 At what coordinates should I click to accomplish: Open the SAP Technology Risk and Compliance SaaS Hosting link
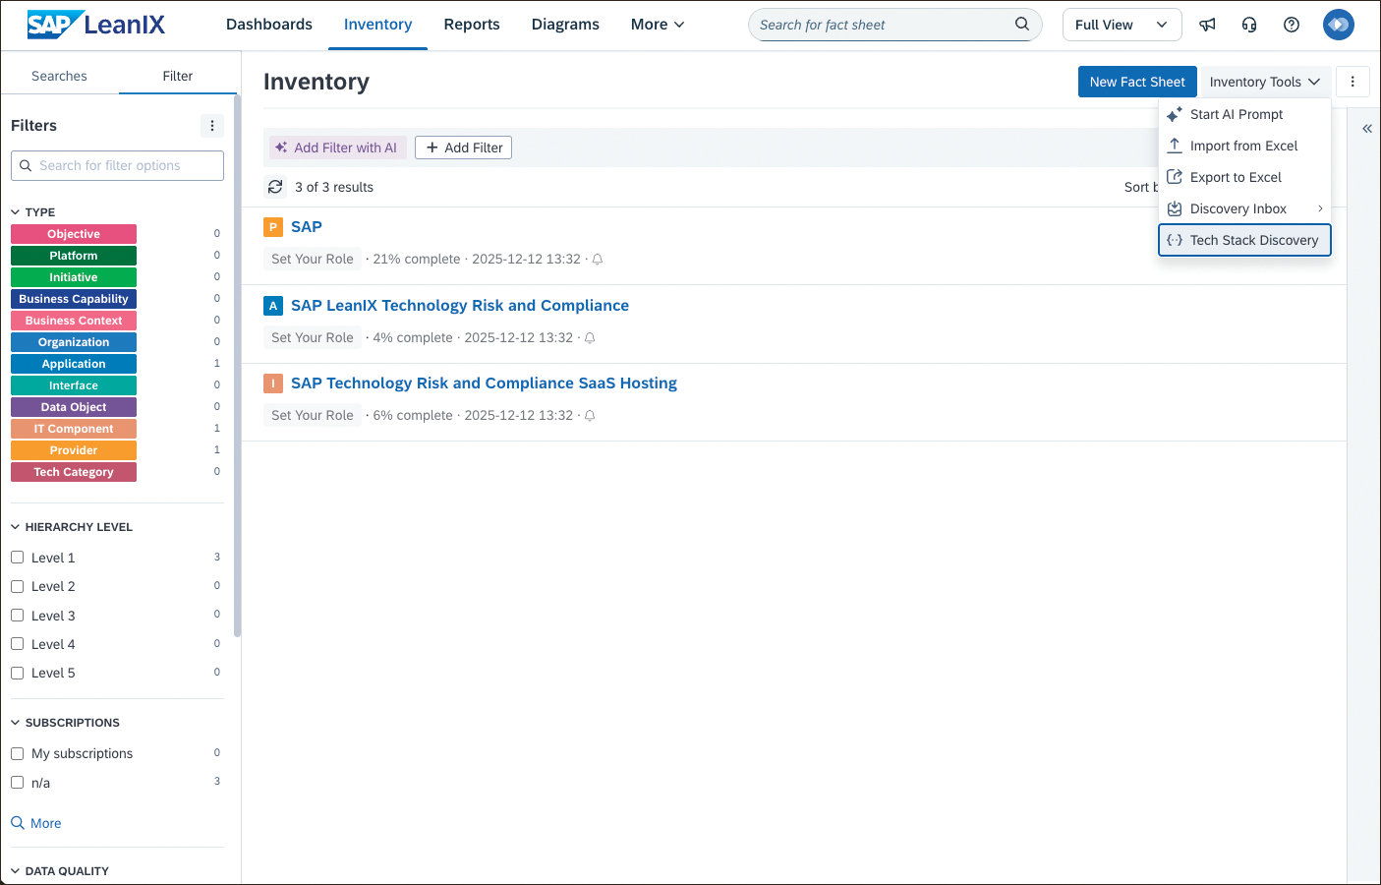[x=484, y=383]
